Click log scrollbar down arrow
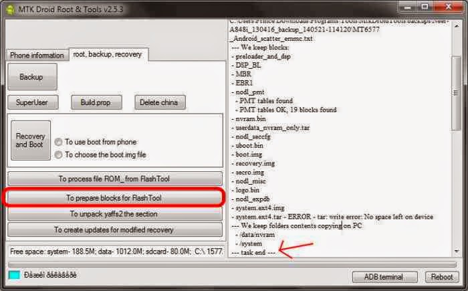The width and height of the screenshot is (468, 291). pyautogui.click(x=457, y=252)
